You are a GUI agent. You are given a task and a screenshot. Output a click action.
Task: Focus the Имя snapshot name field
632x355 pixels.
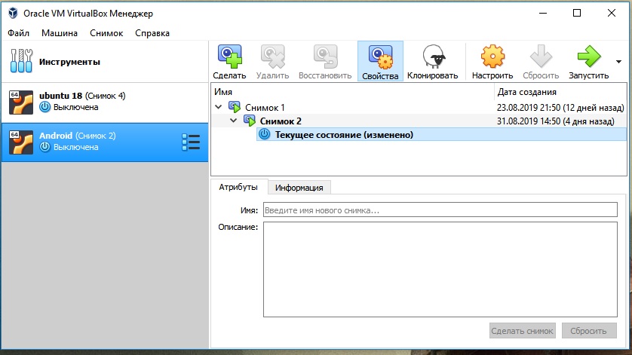tap(440, 210)
